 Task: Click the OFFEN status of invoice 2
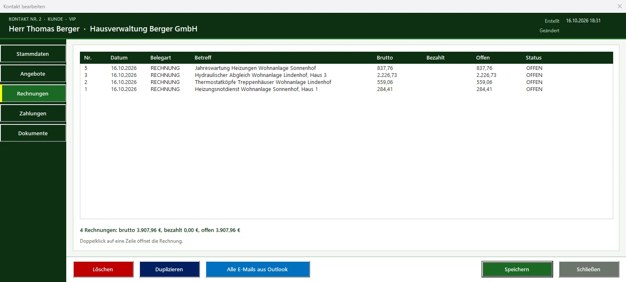pos(535,82)
